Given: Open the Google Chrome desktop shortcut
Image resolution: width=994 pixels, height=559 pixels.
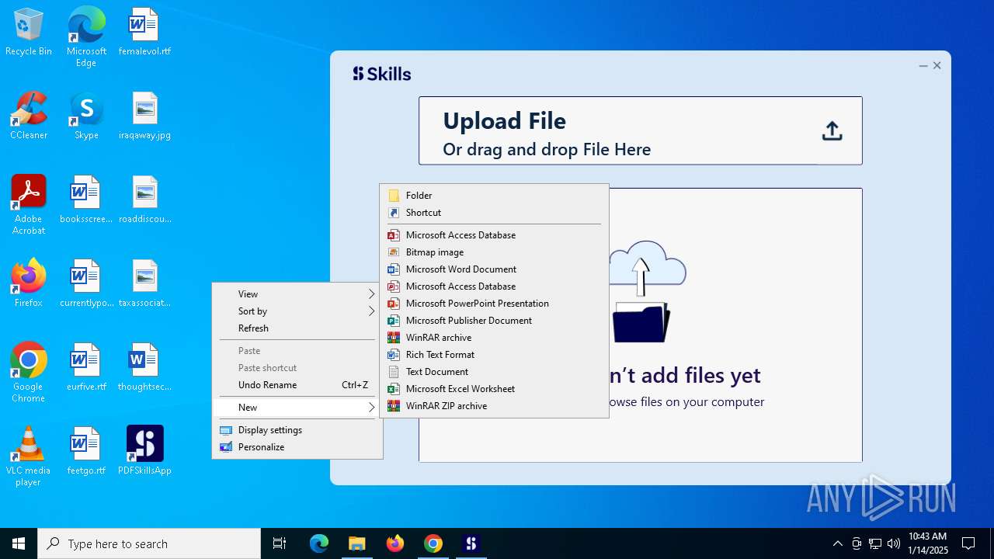Looking at the screenshot, I should (x=29, y=372).
